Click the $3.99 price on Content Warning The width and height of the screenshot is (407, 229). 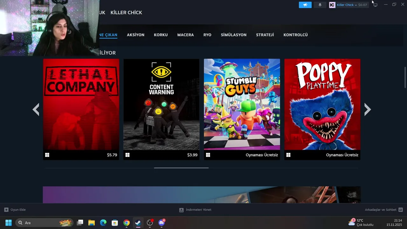tap(192, 155)
